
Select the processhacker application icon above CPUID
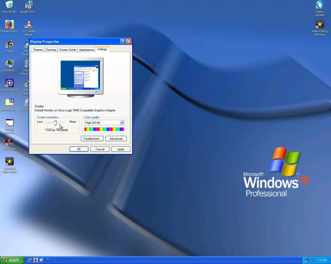coord(9,66)
